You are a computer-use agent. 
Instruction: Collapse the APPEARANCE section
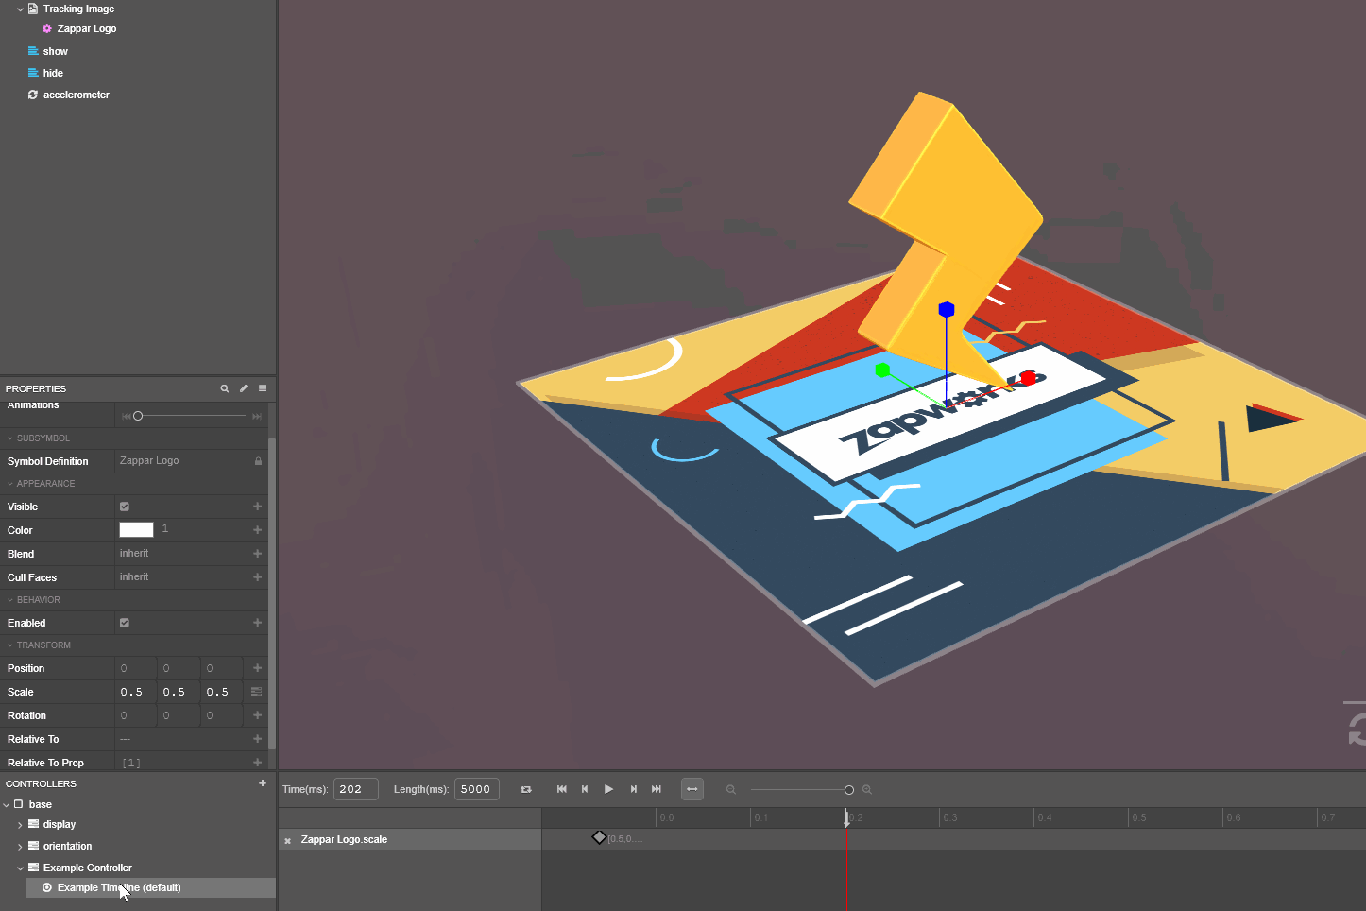[x=10, y=484]
